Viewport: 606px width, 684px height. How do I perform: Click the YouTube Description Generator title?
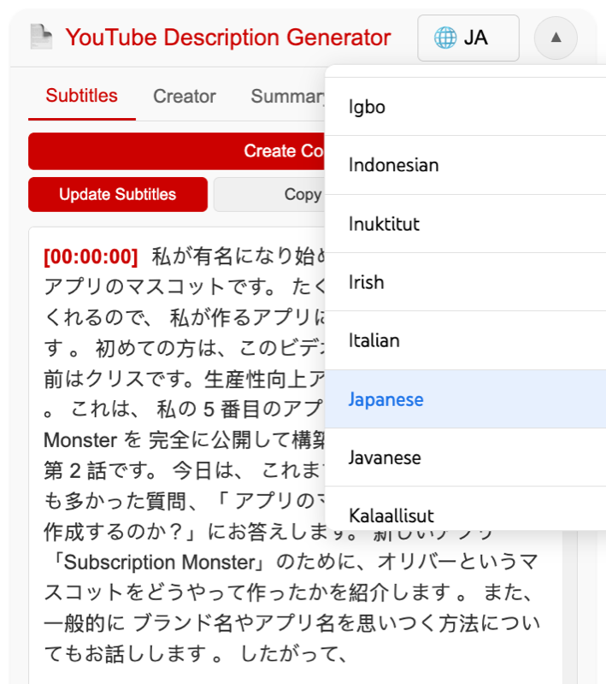click(227, 38)
